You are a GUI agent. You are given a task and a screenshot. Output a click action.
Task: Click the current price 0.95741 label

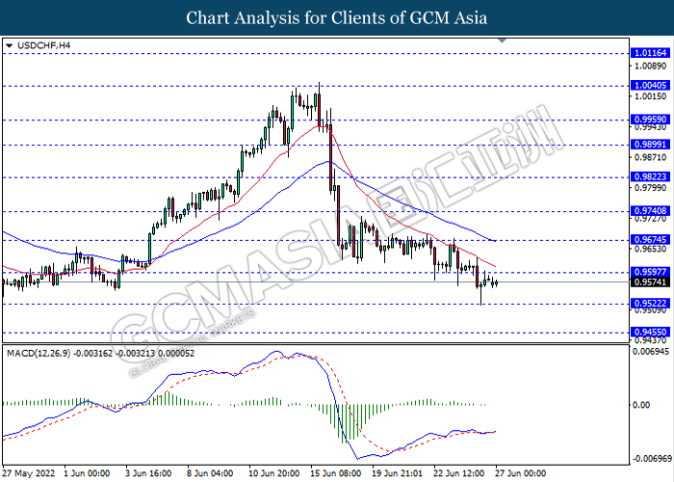[x=650, y=282]
